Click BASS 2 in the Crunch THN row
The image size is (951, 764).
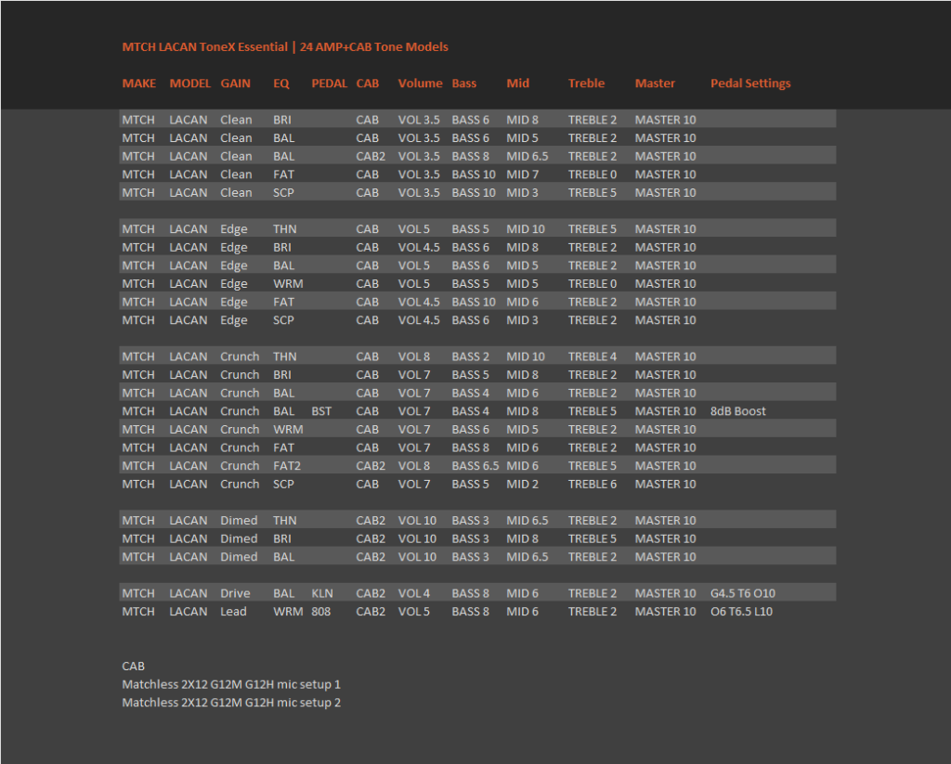pos(470,356)
